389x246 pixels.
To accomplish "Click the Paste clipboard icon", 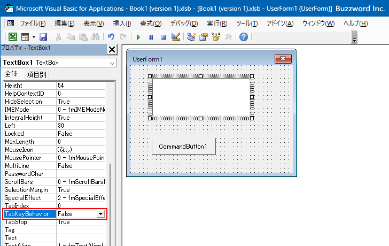I will [x=83, y=37].
